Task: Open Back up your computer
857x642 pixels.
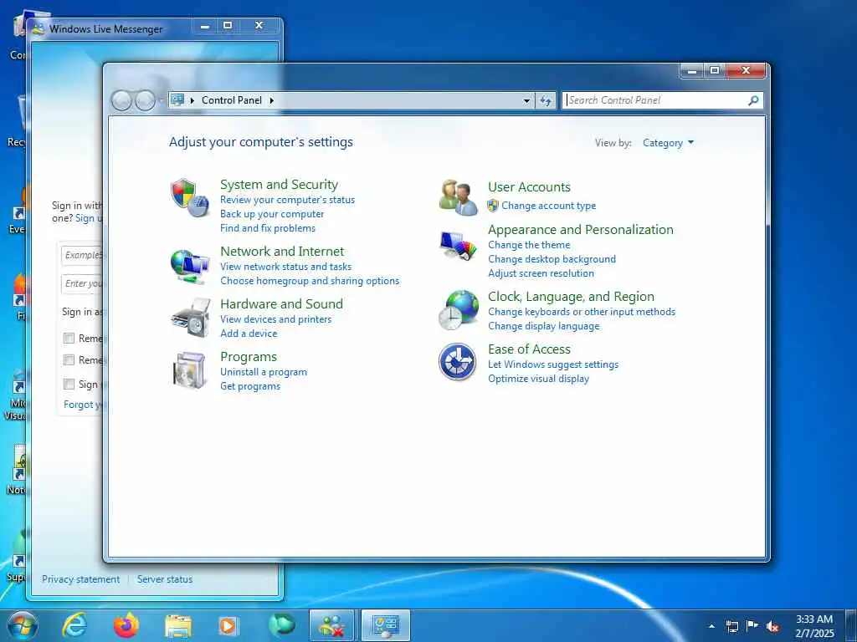Action: pos(272,214)
